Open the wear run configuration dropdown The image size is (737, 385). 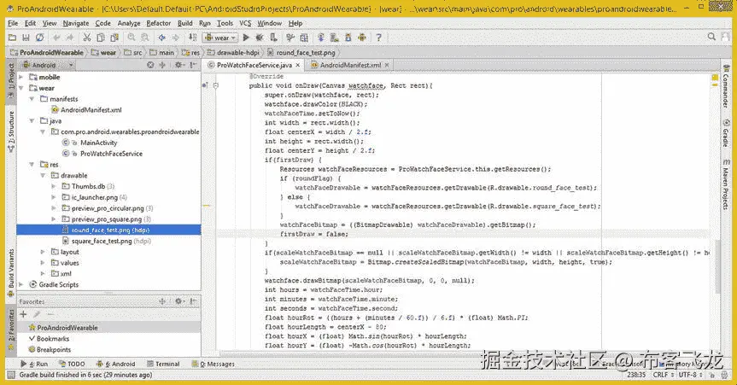click(x=221, y=38)
